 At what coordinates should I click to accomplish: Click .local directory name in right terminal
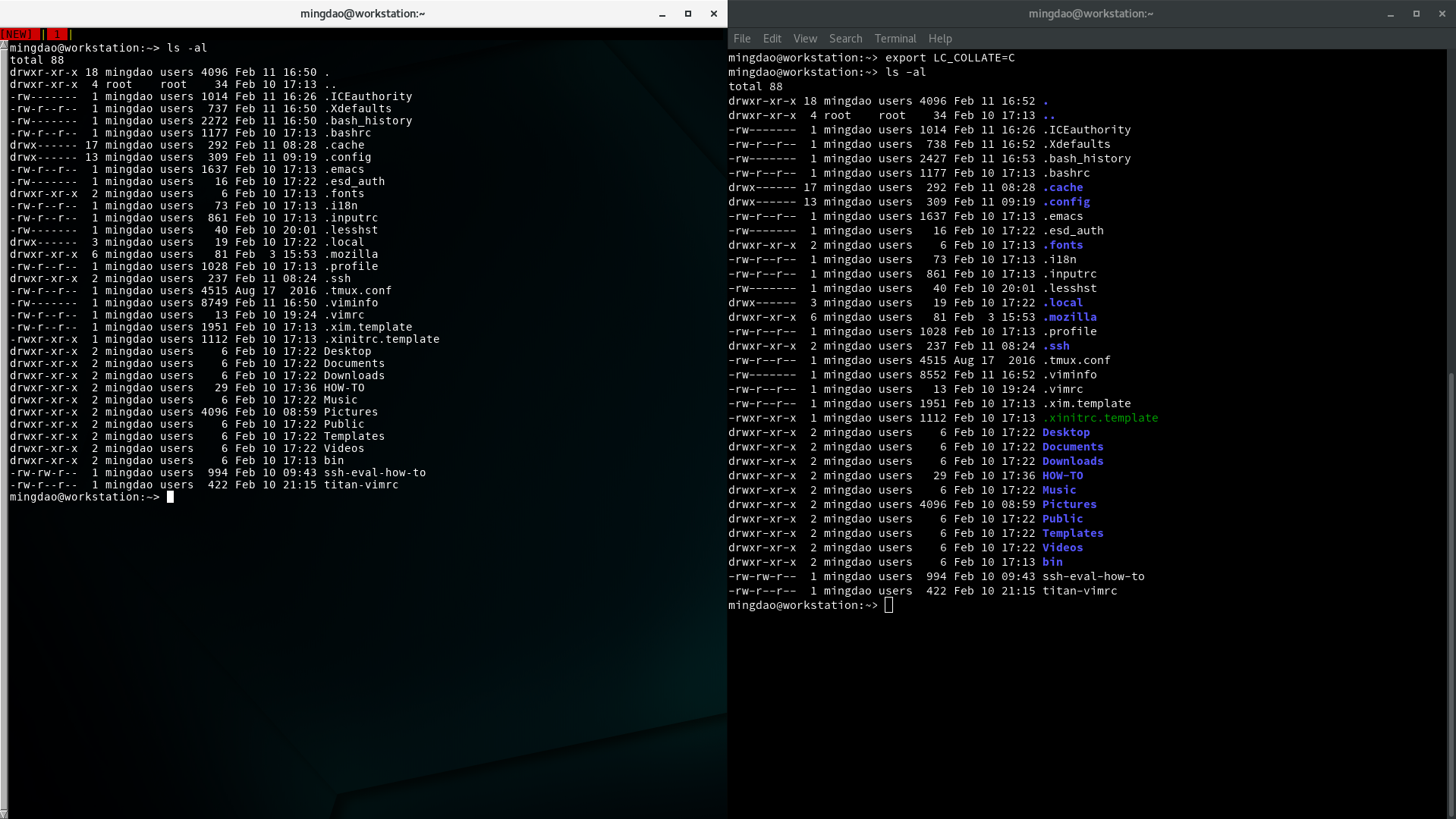pos(1062,303)
